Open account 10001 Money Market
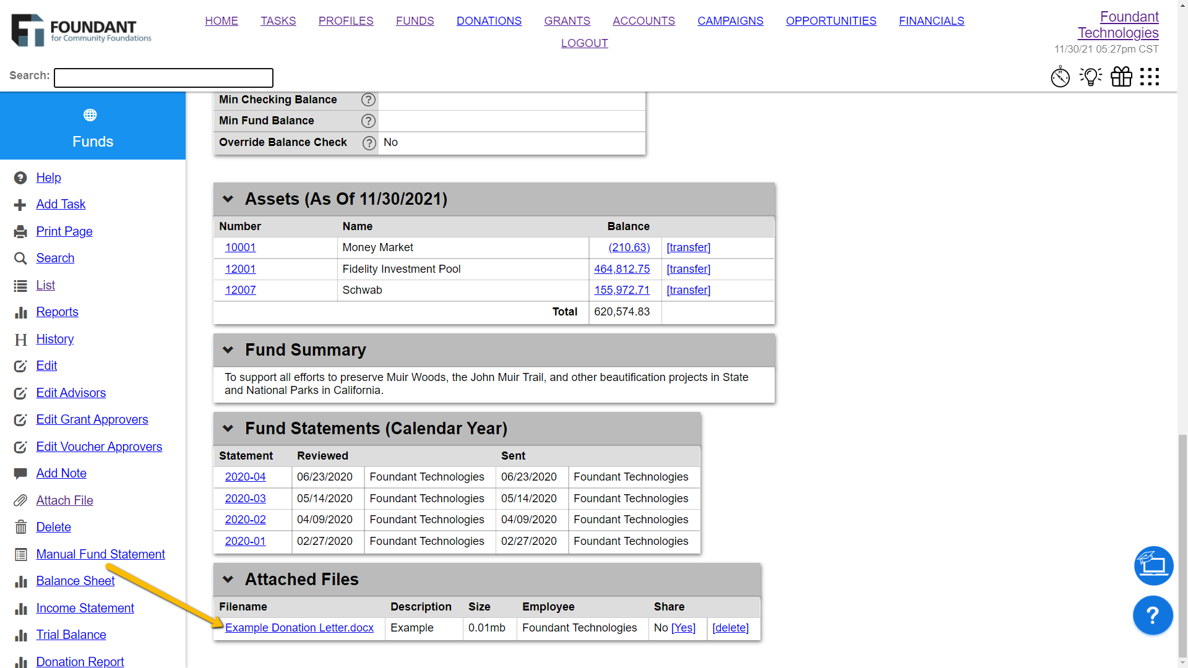The image size is (1188, 668). (240, 247)
